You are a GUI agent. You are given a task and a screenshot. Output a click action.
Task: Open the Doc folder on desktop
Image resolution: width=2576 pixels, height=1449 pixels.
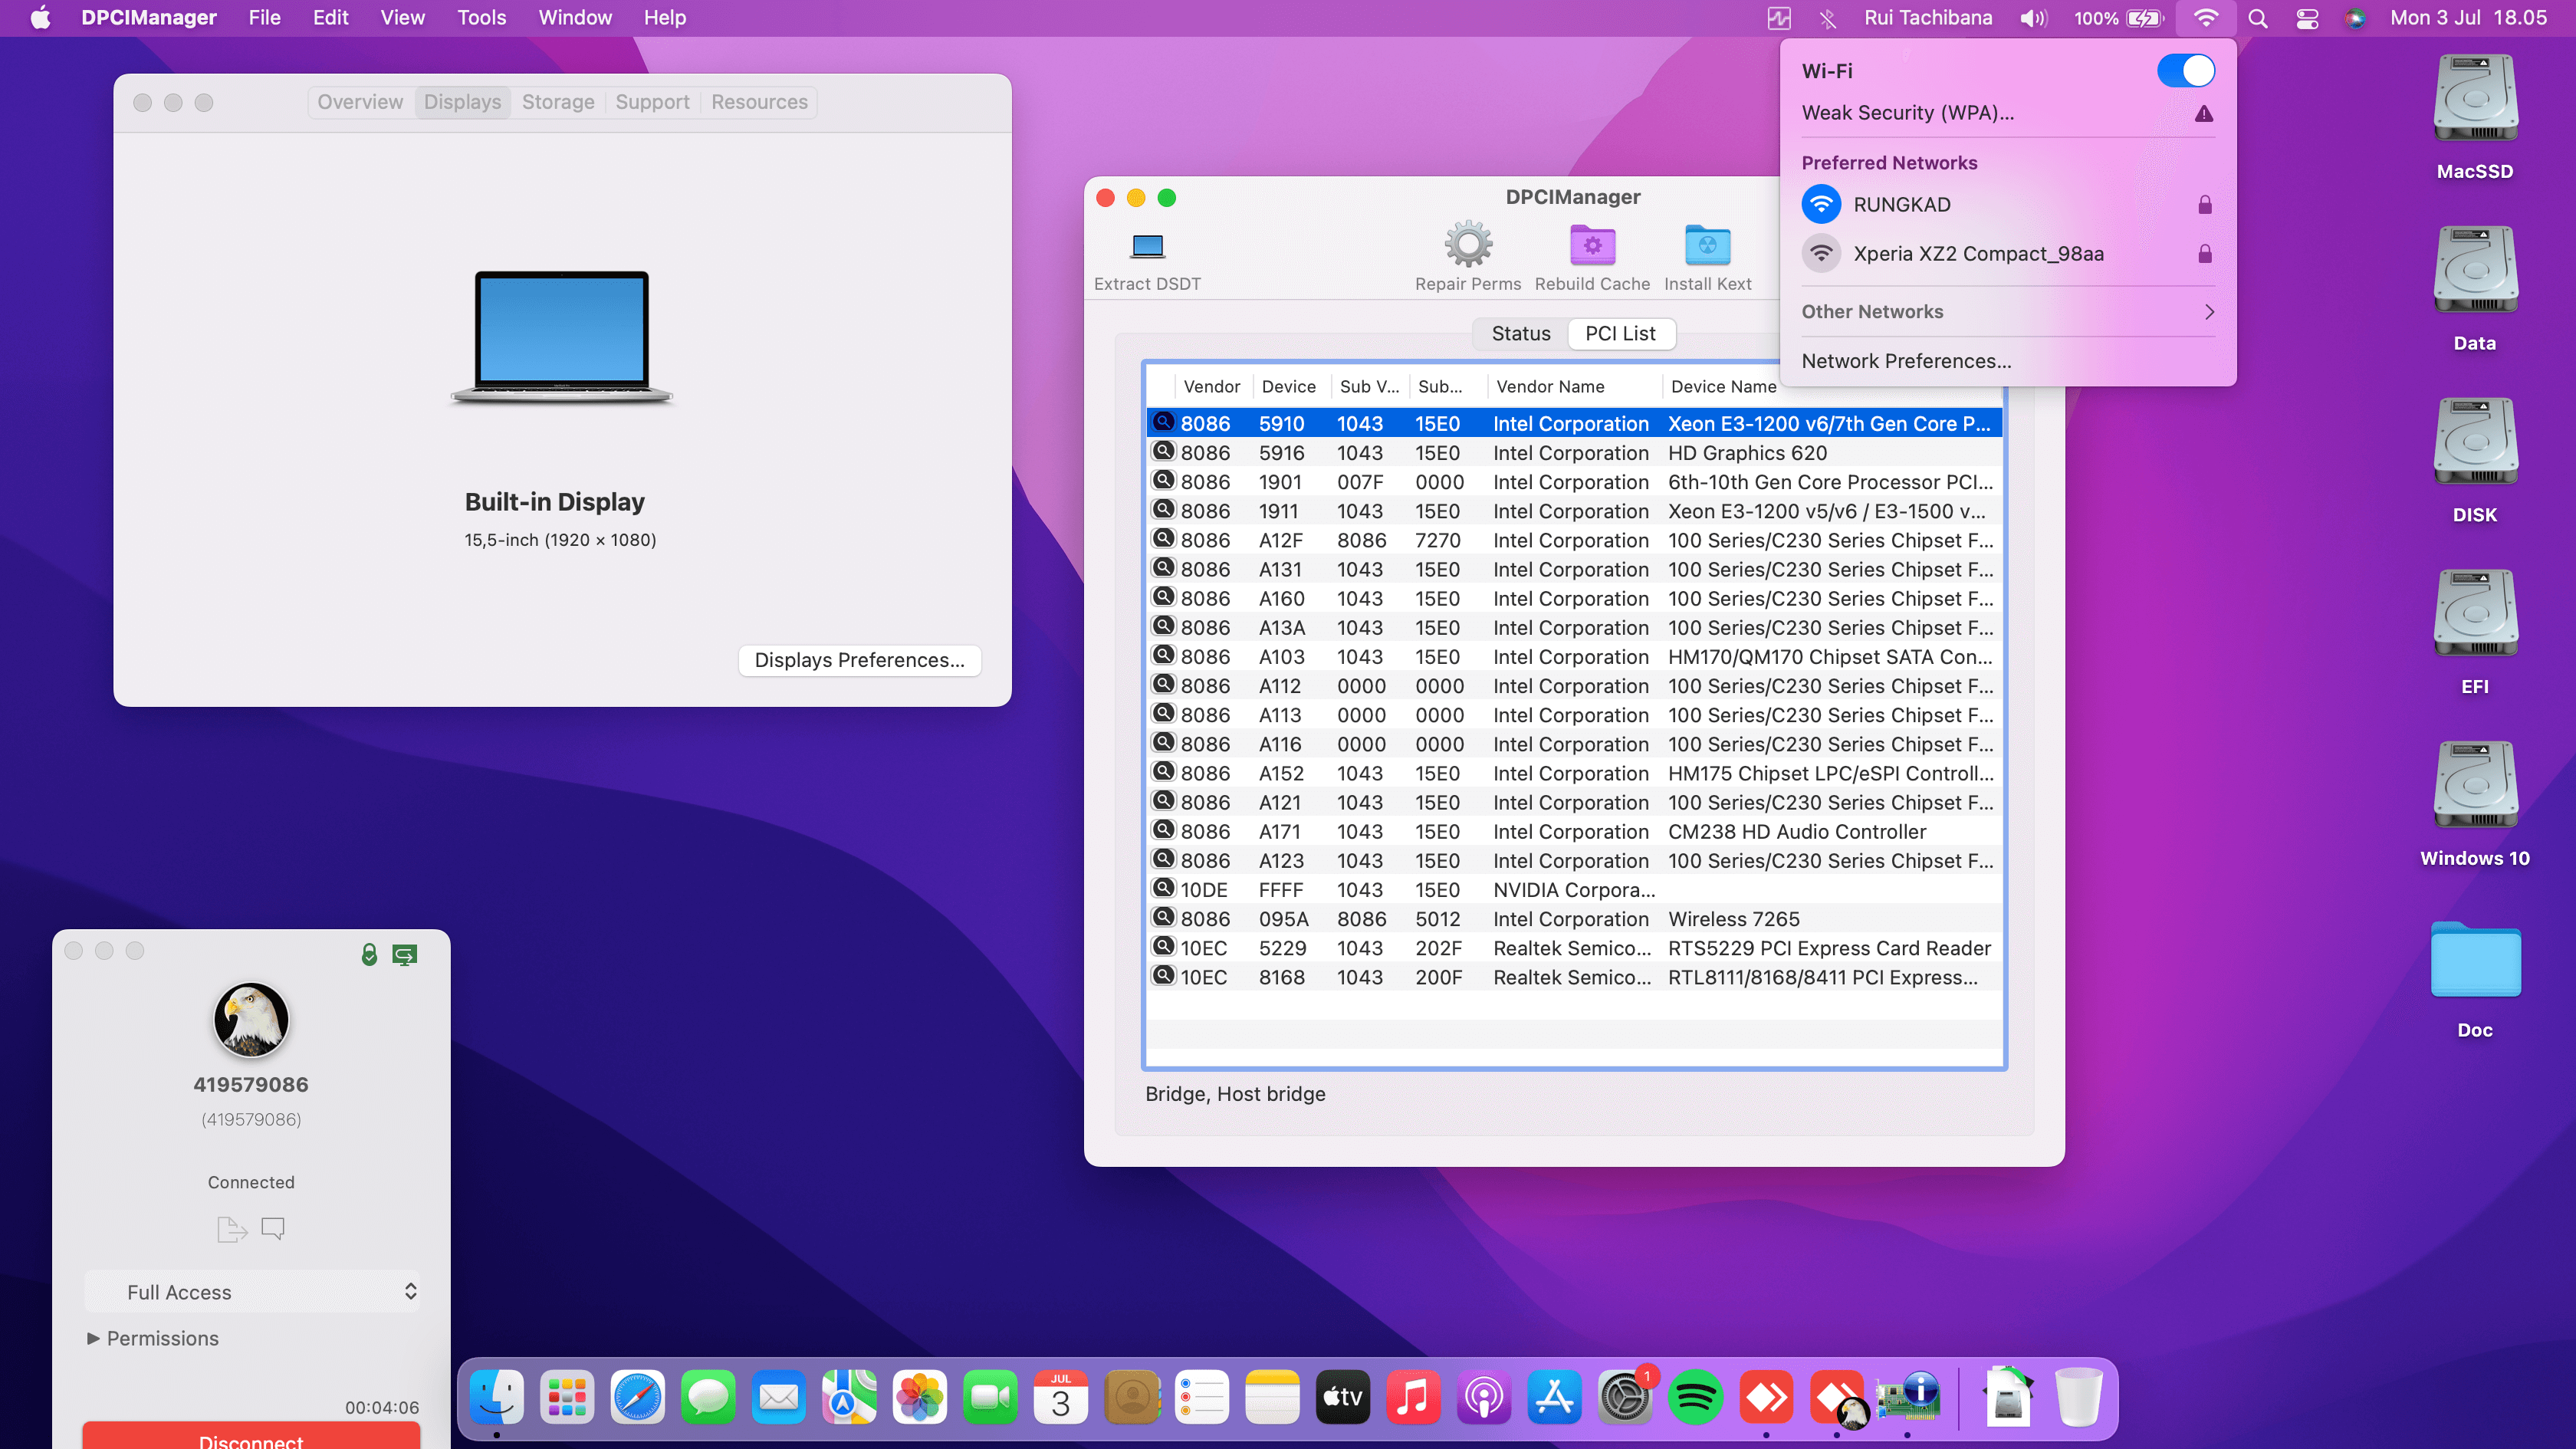coord(2475,959)
